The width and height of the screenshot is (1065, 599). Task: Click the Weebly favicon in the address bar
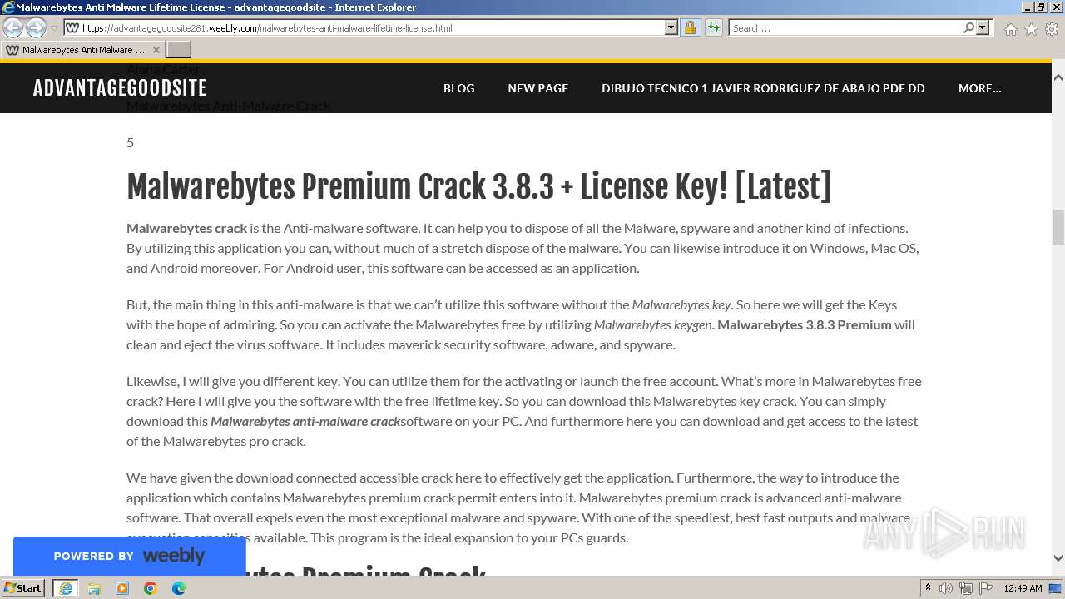(x=72, y=27)
